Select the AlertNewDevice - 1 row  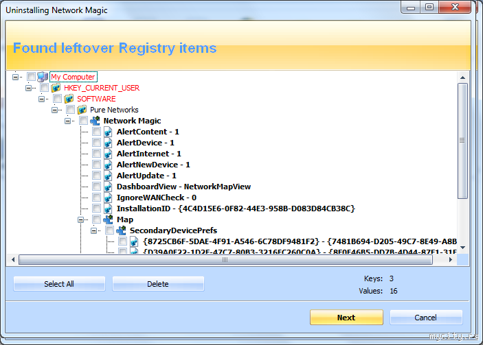point(153,165)
